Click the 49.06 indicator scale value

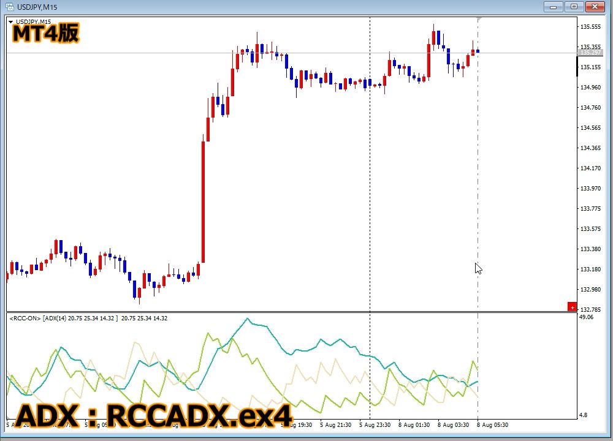coord(586,317)
